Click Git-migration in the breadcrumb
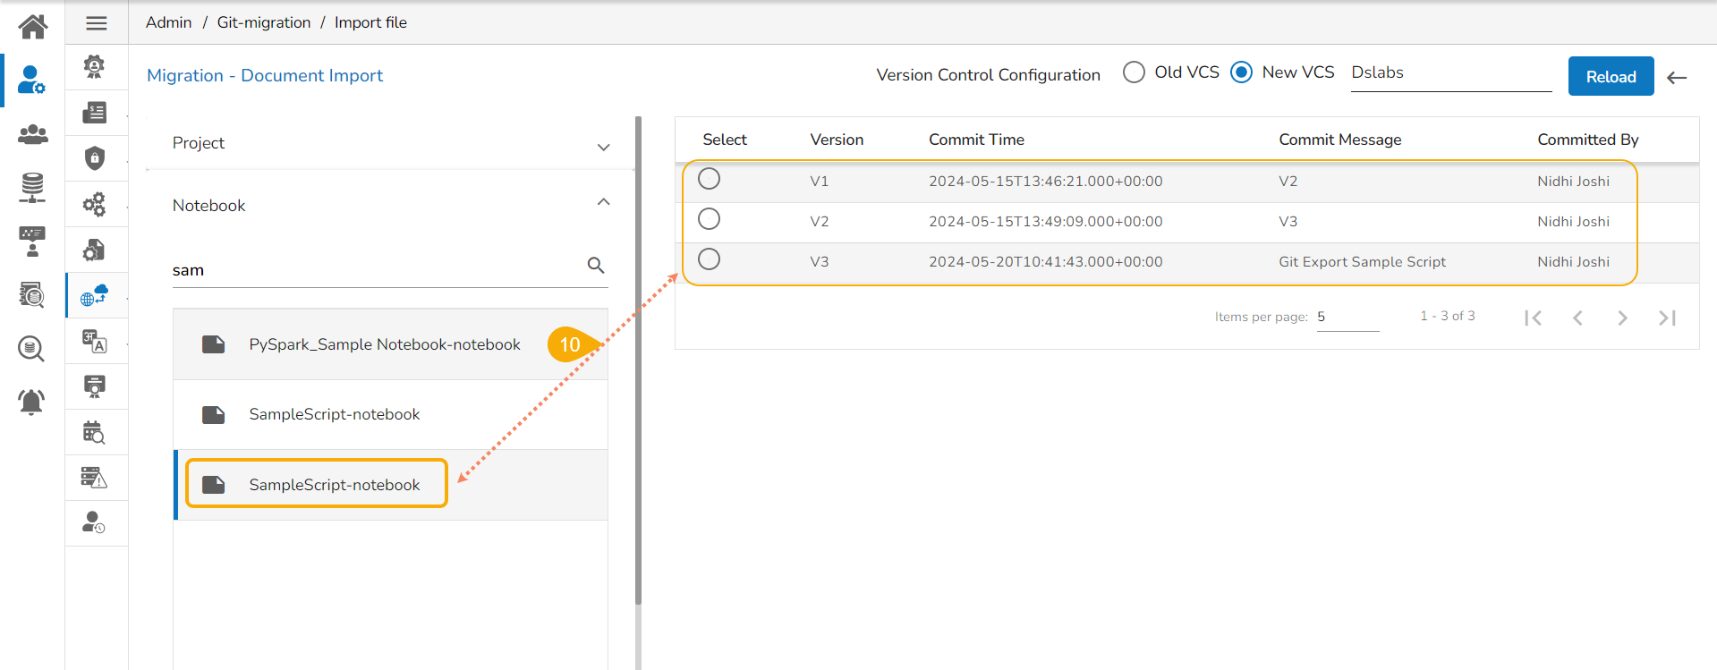Image resolution: width=1717 pixels, height=670 pixels. pyautogui.click(x=264, y=22)
